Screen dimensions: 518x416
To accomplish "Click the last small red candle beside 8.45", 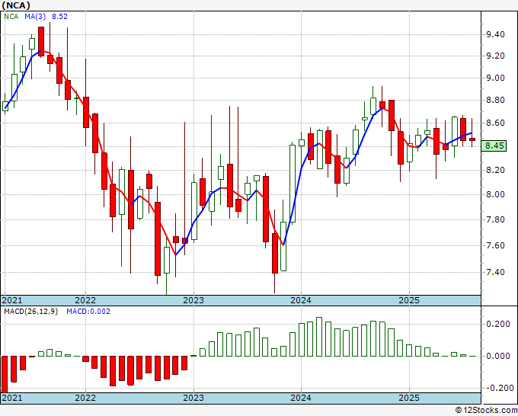I will [x=472, y=139].
